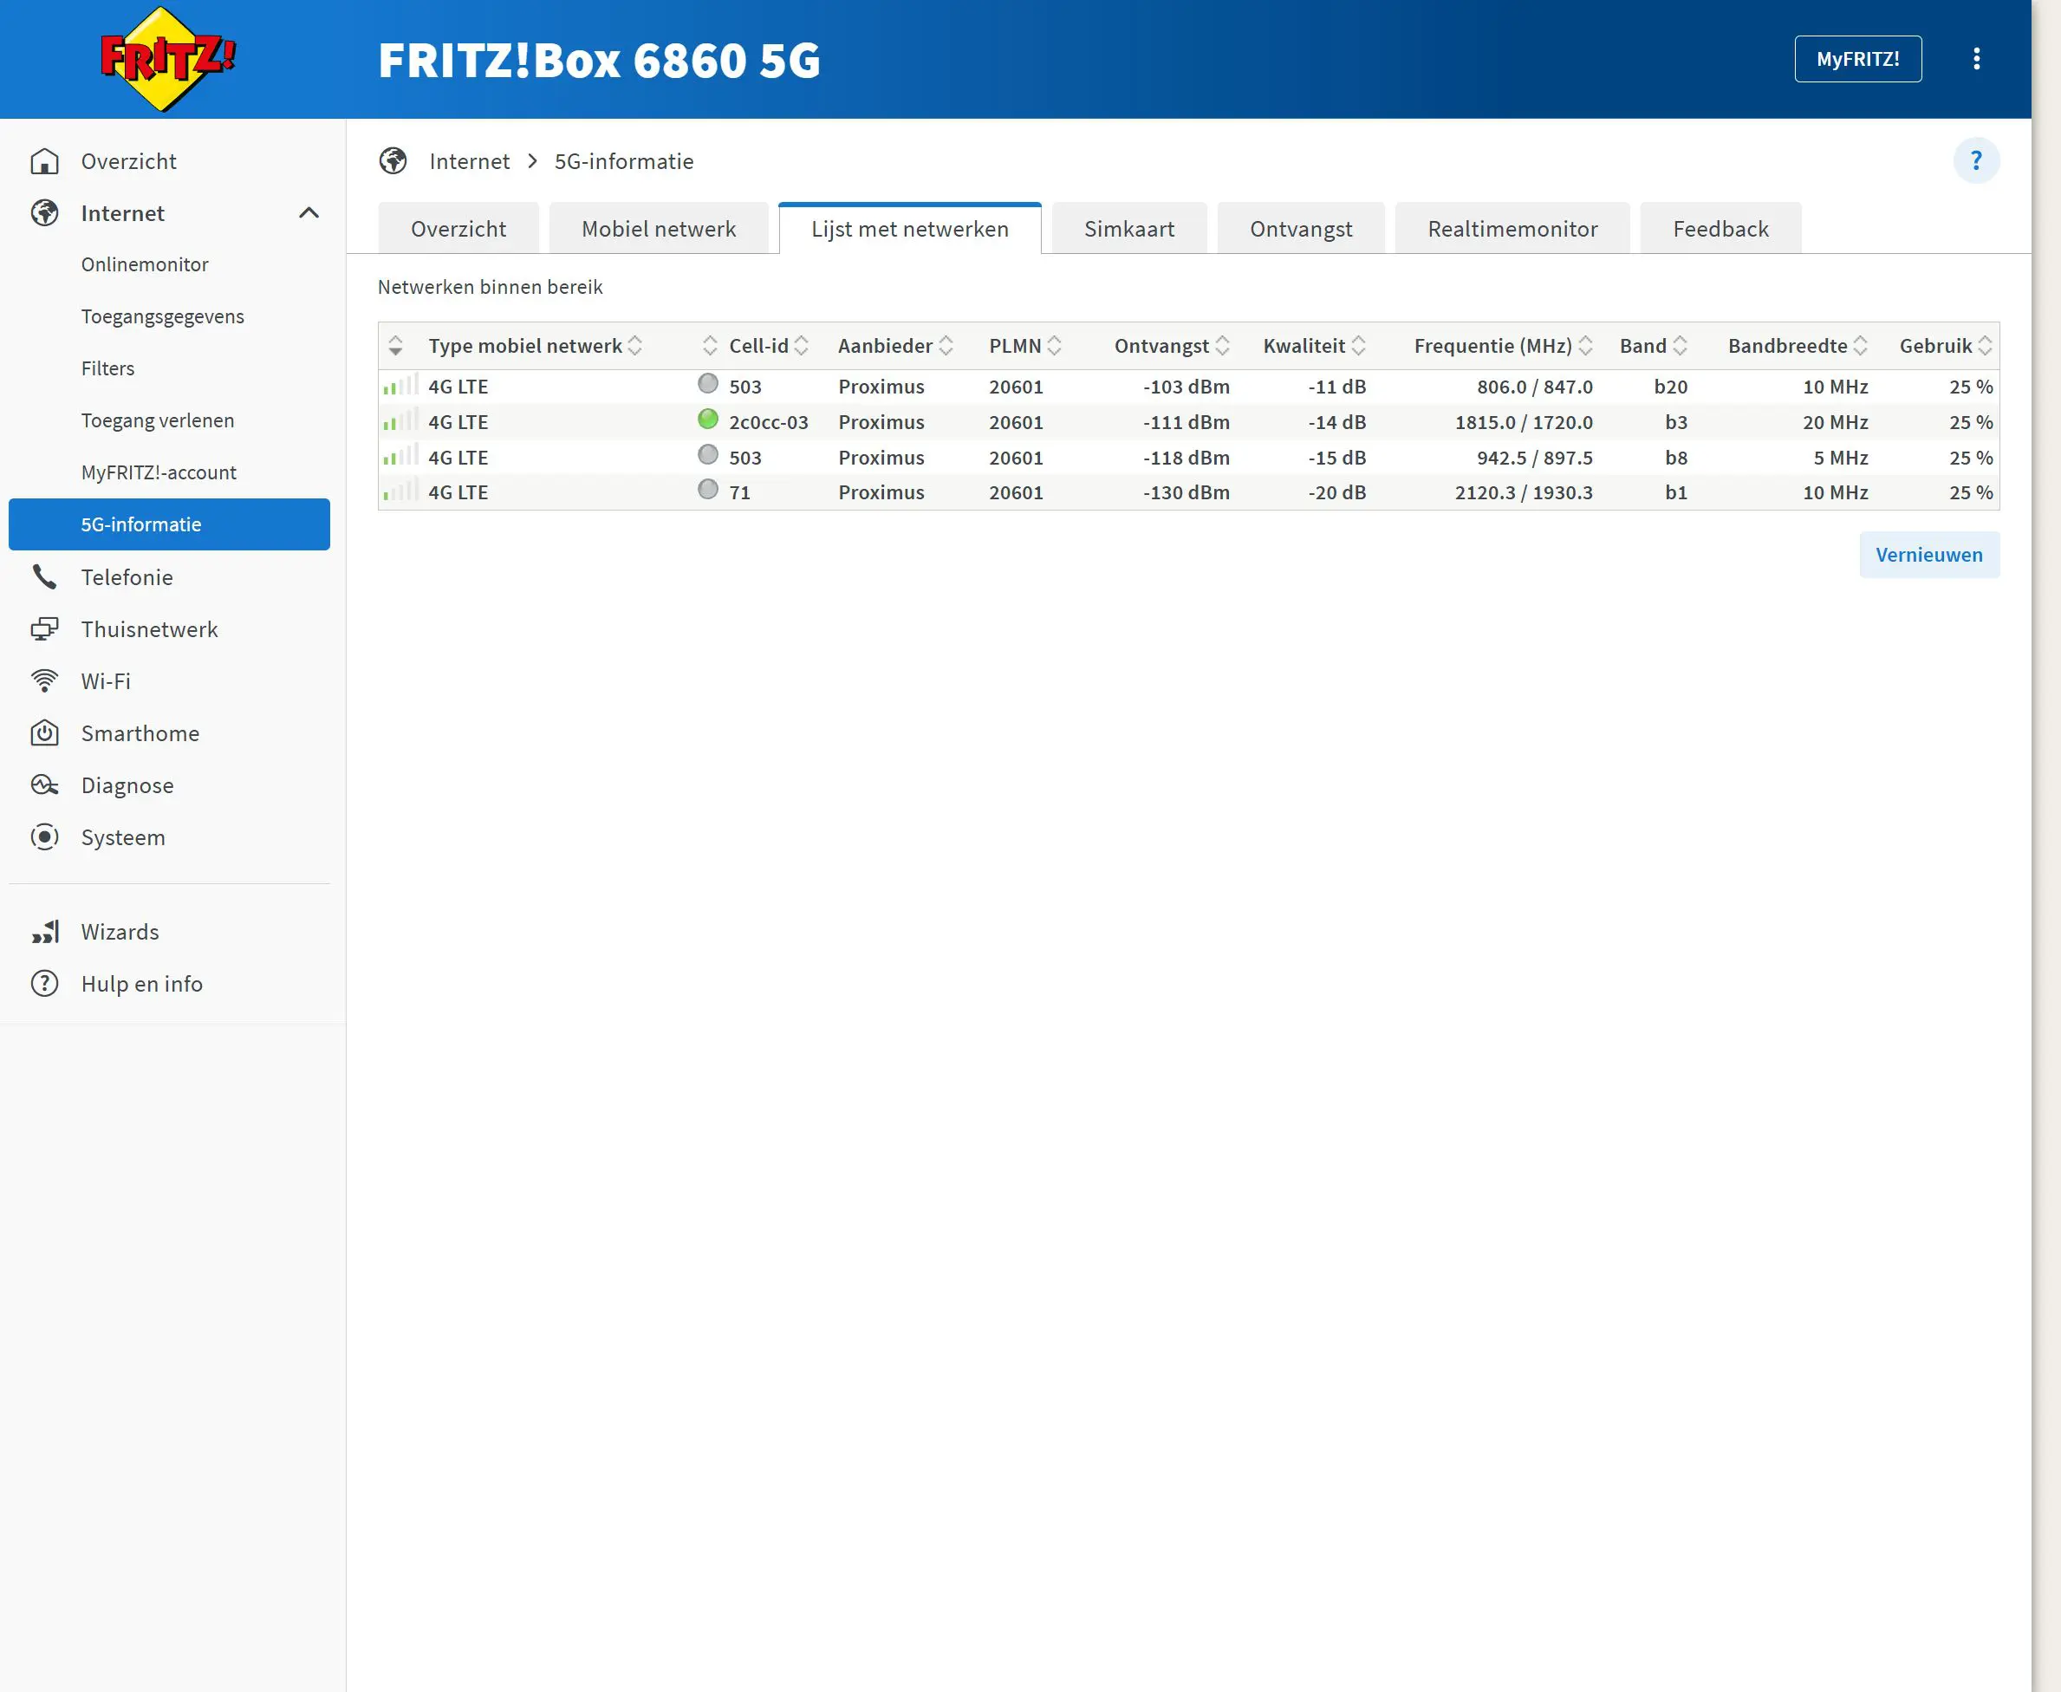Image resolution: width=2061 pixels, height=1692 pixels.
Task: Open Smarthome via its icon
Action: point(45,733)
